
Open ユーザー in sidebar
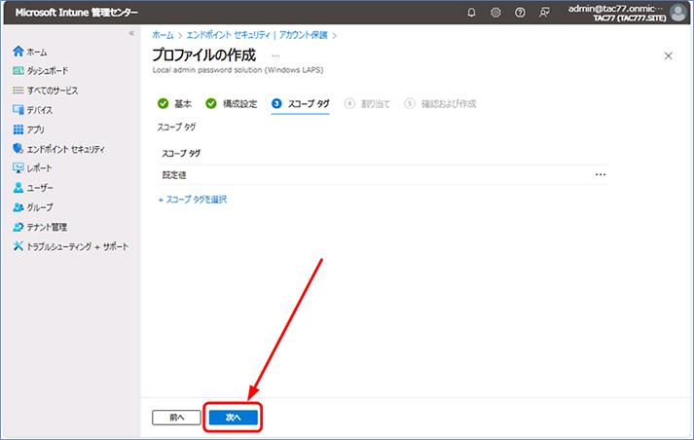33,188
